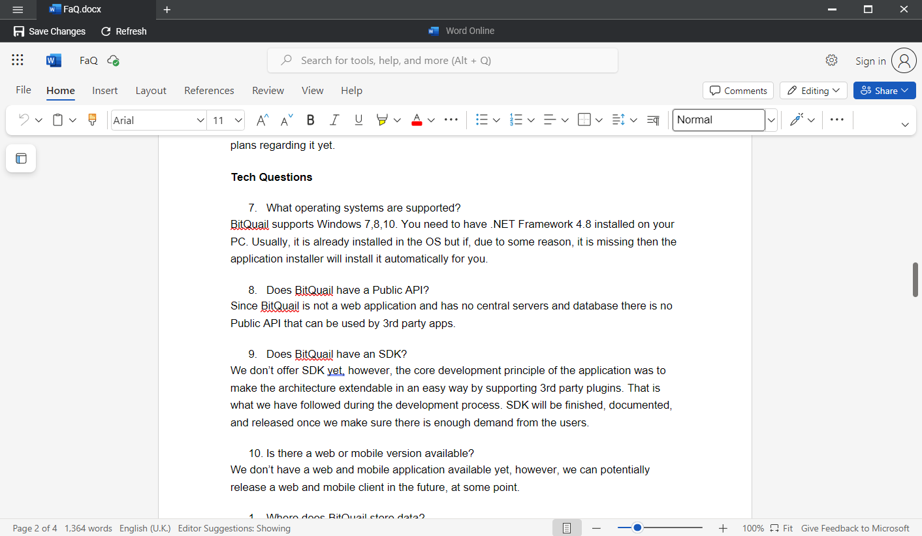Focus the Search for tools box
The width and height of the screenshot is (922, 536).
(443, 61)
